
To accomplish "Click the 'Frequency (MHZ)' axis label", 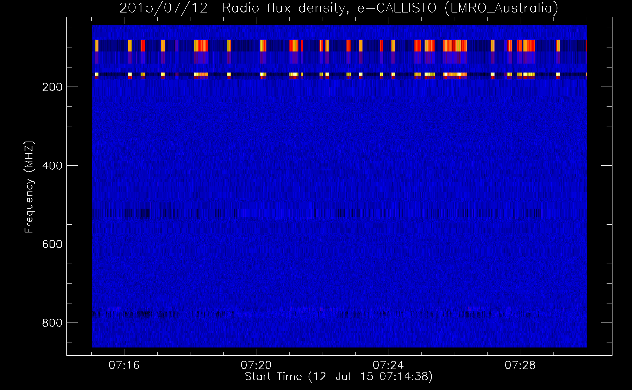I will click(29, 187).
